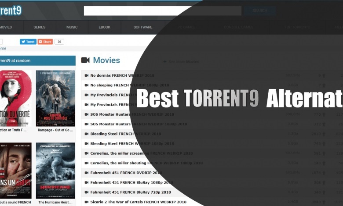Click camera icon beside Cornelius miller screaming

tap(87, 153)
